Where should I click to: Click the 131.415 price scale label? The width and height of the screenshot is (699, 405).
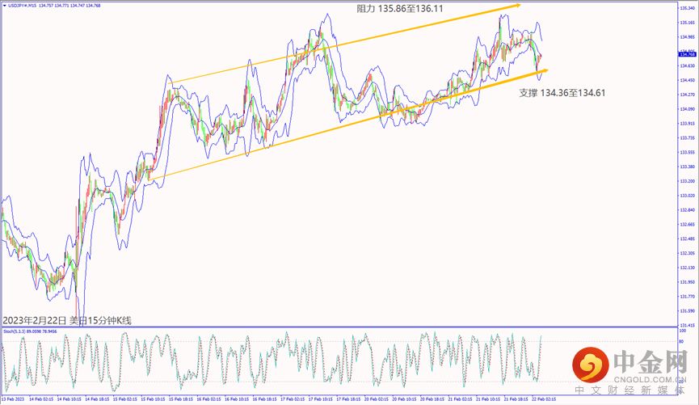pos(688,324)
